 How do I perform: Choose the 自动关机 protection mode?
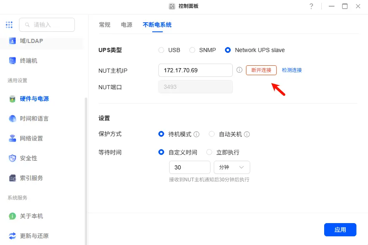(x=212, y=134)
